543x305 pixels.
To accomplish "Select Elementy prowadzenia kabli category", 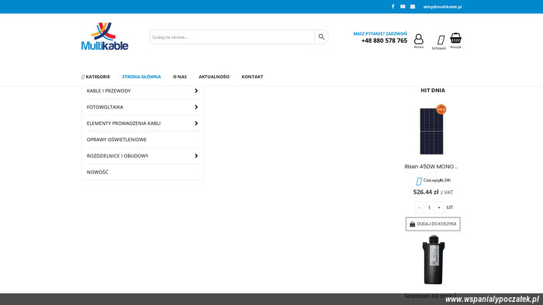I will (123, 123).
